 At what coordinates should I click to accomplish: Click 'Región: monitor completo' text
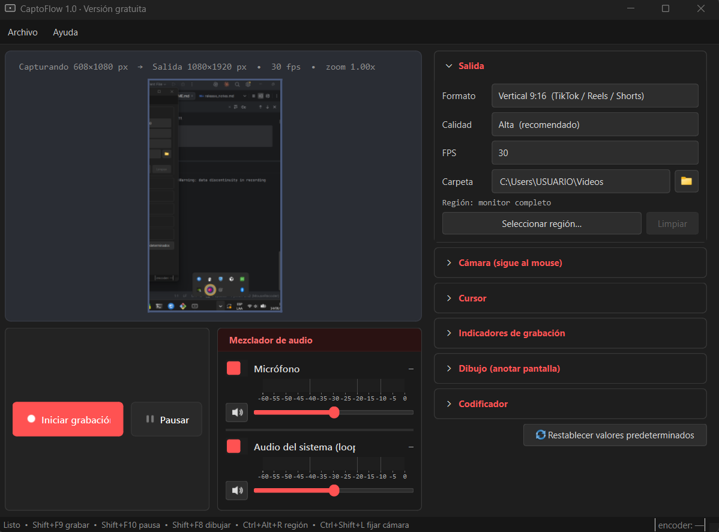(496, 203)
